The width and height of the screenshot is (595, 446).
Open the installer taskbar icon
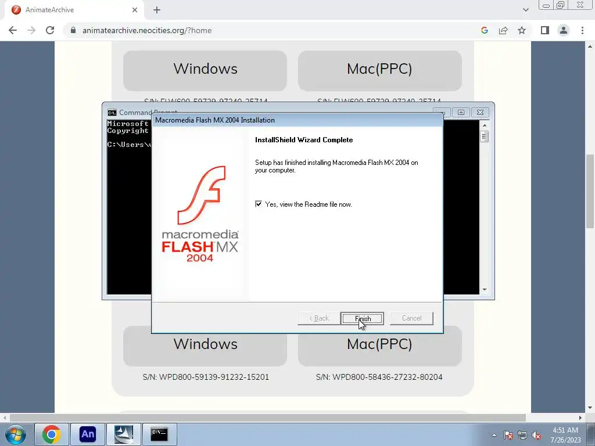pyautogui.click(x=124, y=434)
